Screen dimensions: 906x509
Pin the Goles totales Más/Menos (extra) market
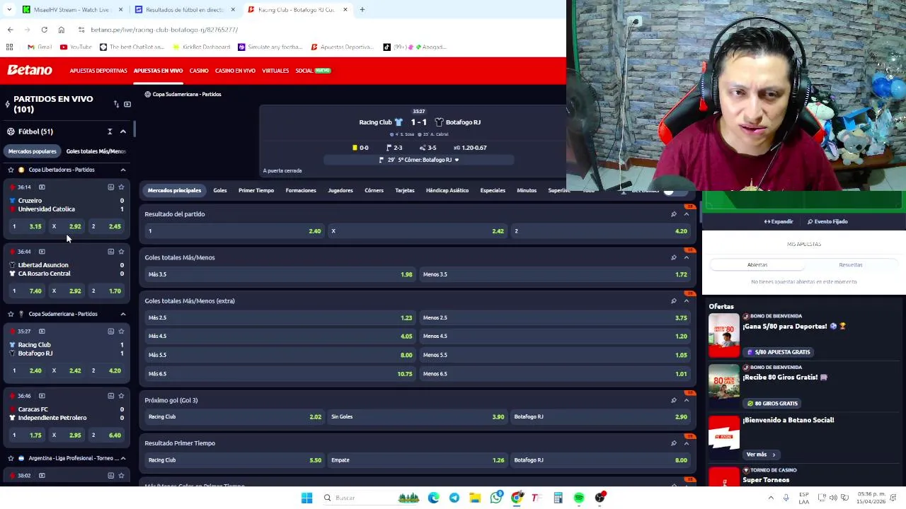[673, 301]
